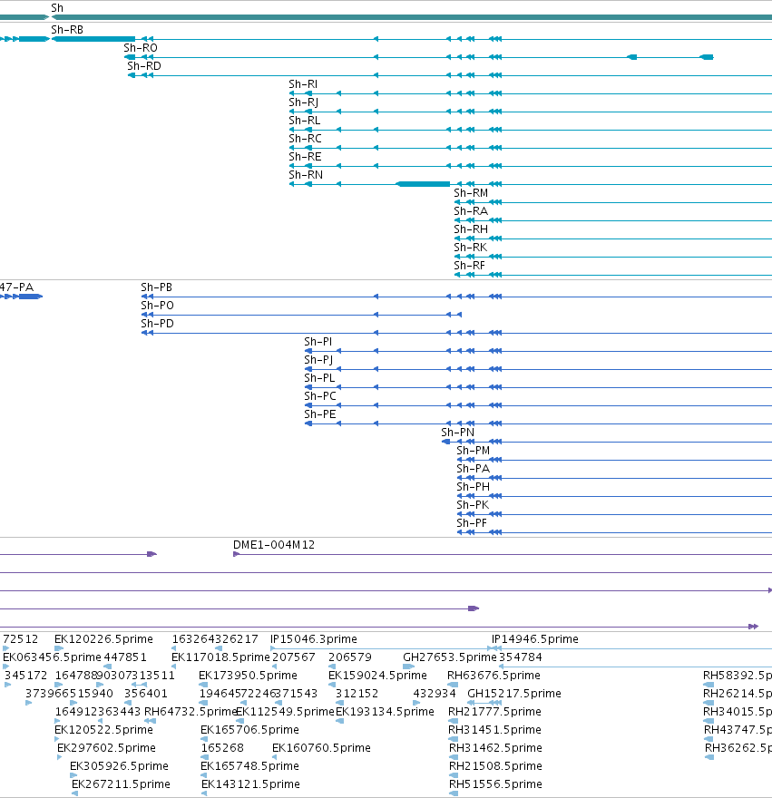This screenshot has width=772, height=798.
Task: Select the DME1-004M12 clone label
Action: click(x=274, y=545)
